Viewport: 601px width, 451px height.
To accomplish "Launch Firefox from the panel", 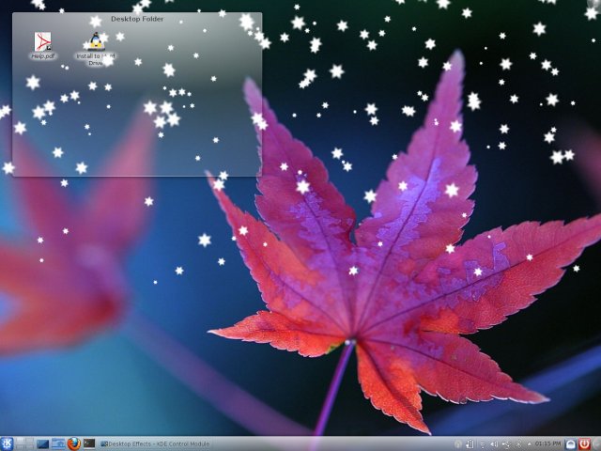I will click(74, 444).
